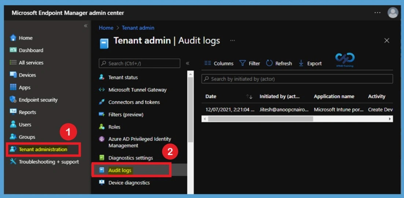Open the user account avatar

click(393, 12)
